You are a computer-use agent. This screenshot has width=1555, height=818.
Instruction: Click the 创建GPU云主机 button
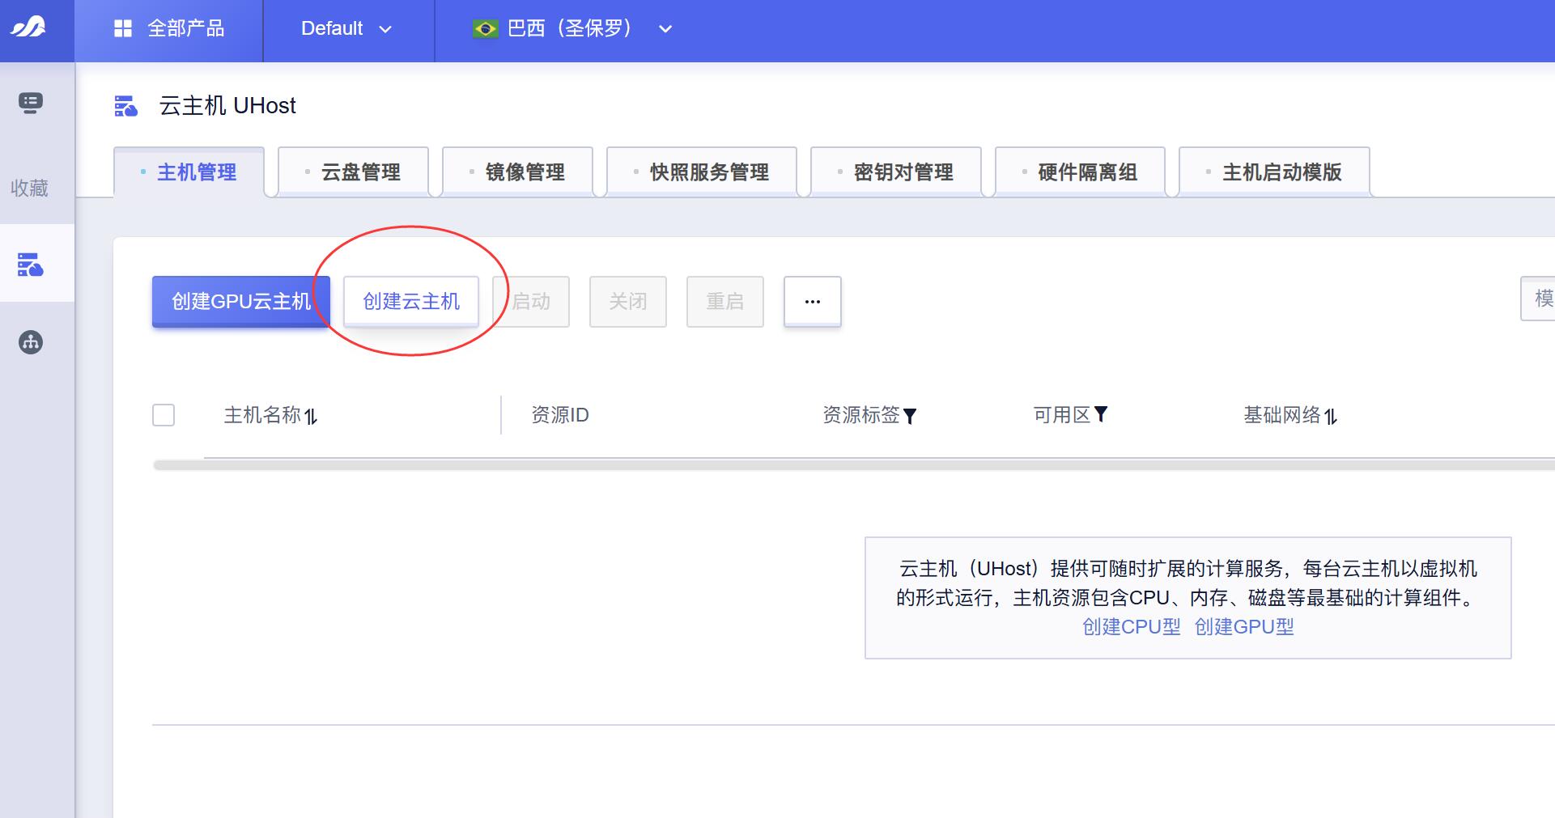241,302
